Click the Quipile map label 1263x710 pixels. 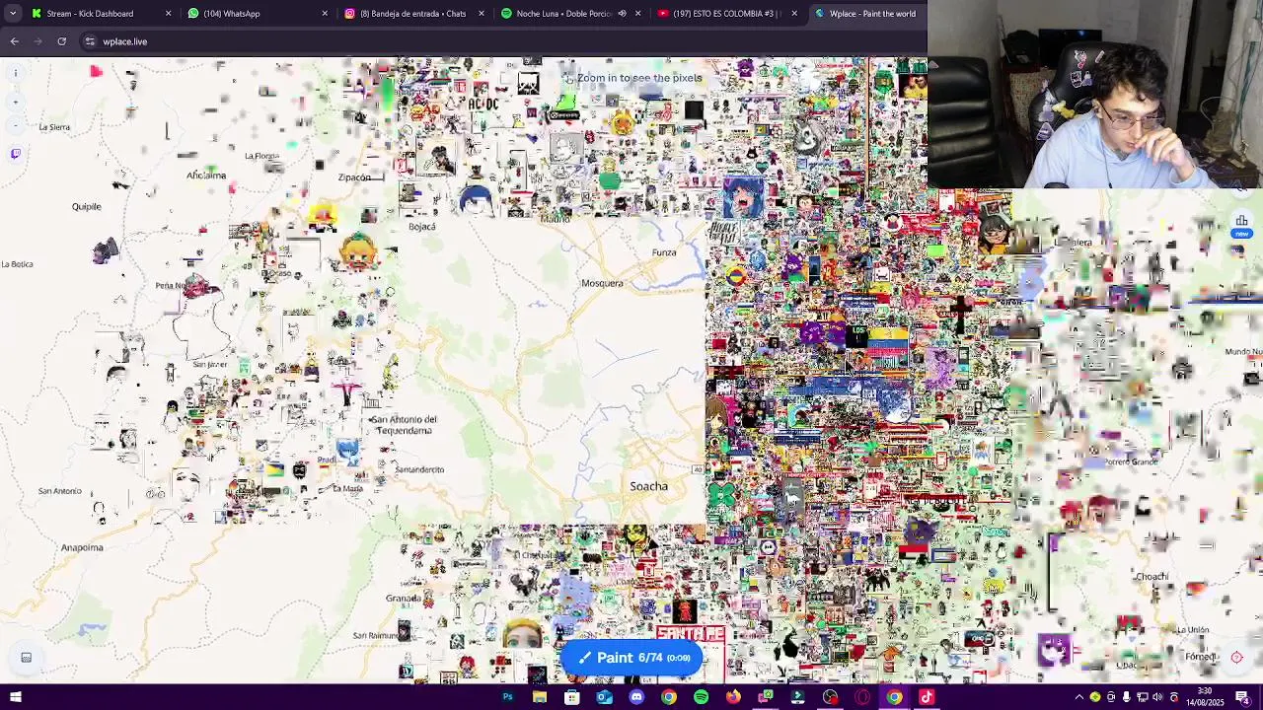pyautogui.click(x=87, y=207)
